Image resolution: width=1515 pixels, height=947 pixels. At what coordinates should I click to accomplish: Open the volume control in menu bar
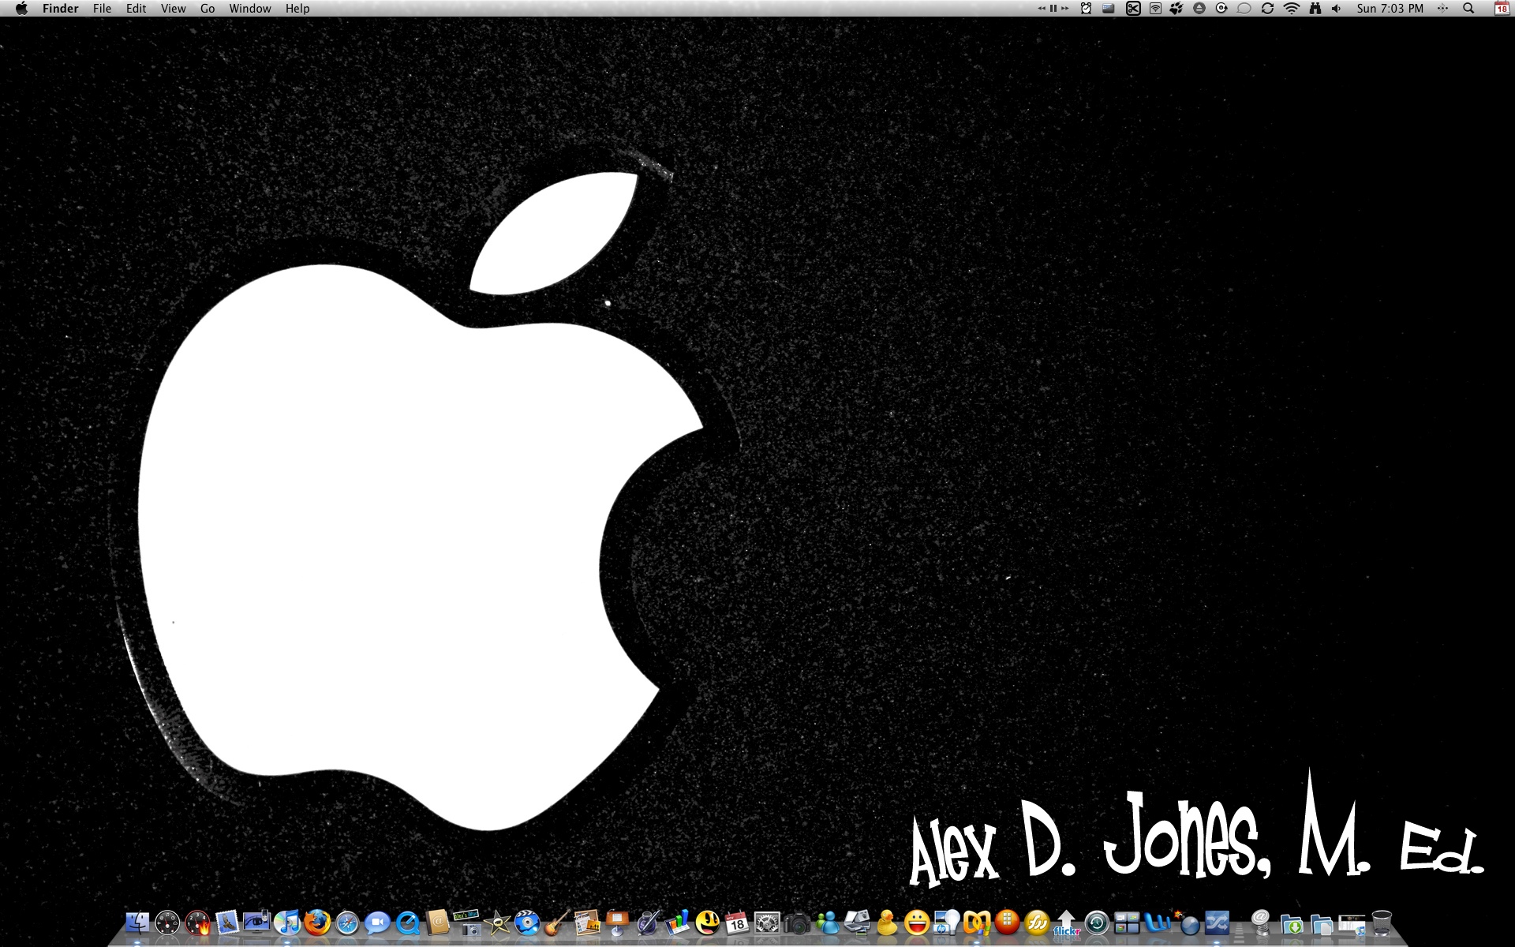pyautogui.click(x=1336, y=9)
